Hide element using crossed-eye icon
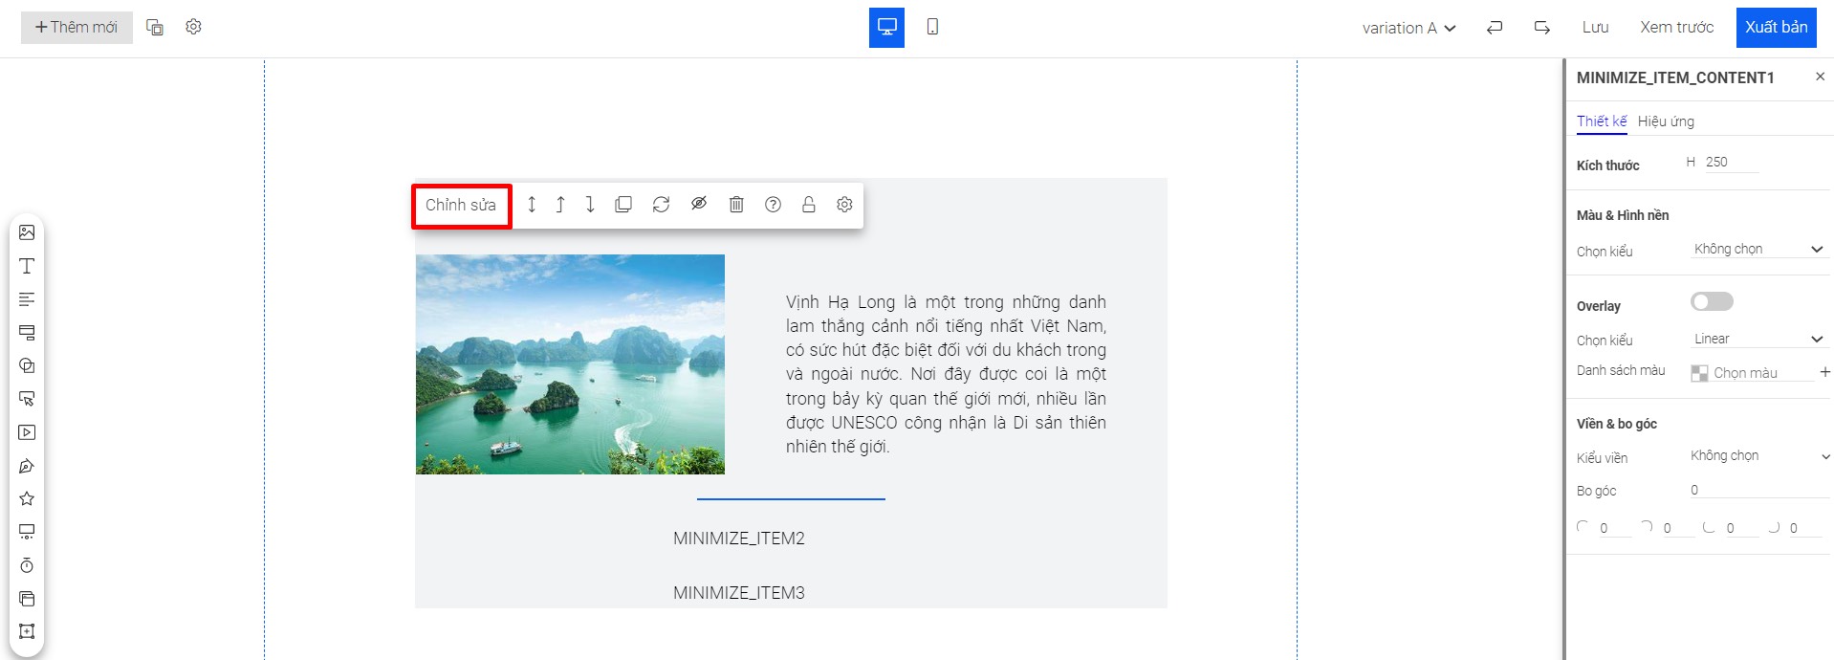The width and height of the screenshot is (1834, 660). click(699, 205)
